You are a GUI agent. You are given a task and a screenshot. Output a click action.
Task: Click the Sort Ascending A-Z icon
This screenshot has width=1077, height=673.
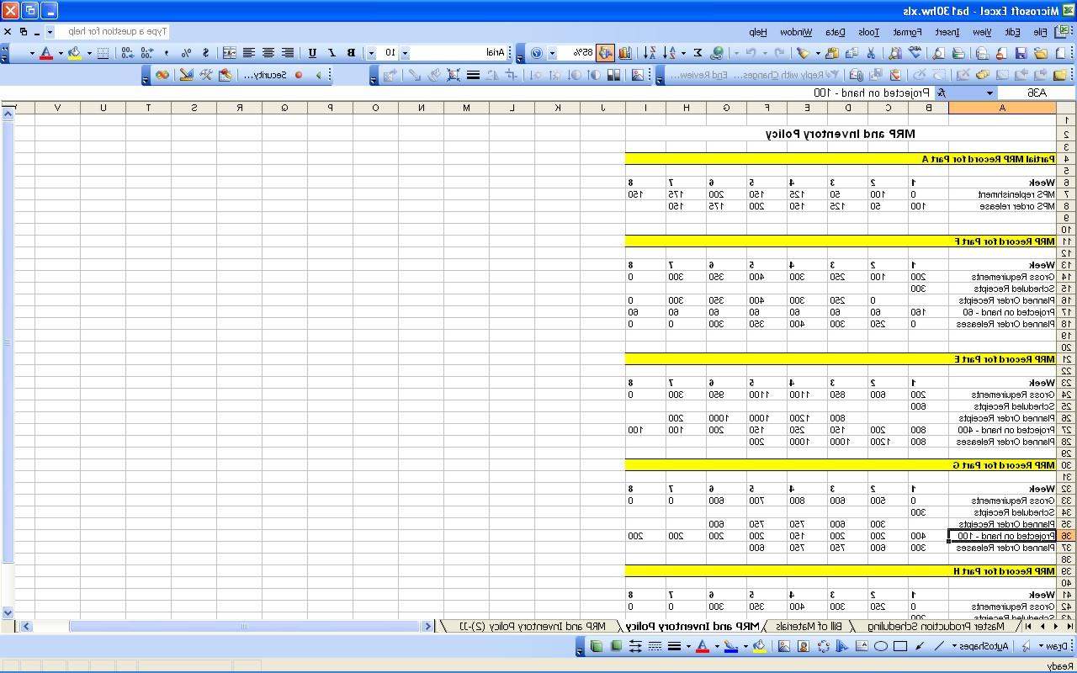click(x=671, y=52)
